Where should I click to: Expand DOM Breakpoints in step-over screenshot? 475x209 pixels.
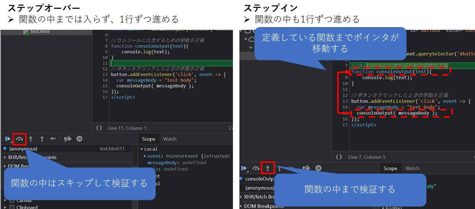coord(5,166)
